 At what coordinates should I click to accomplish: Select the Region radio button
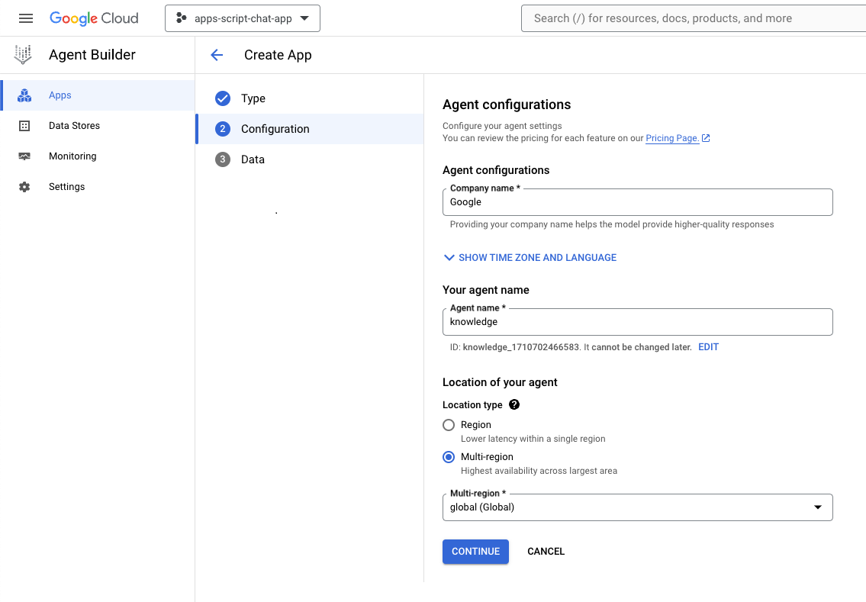pos(449,425)
